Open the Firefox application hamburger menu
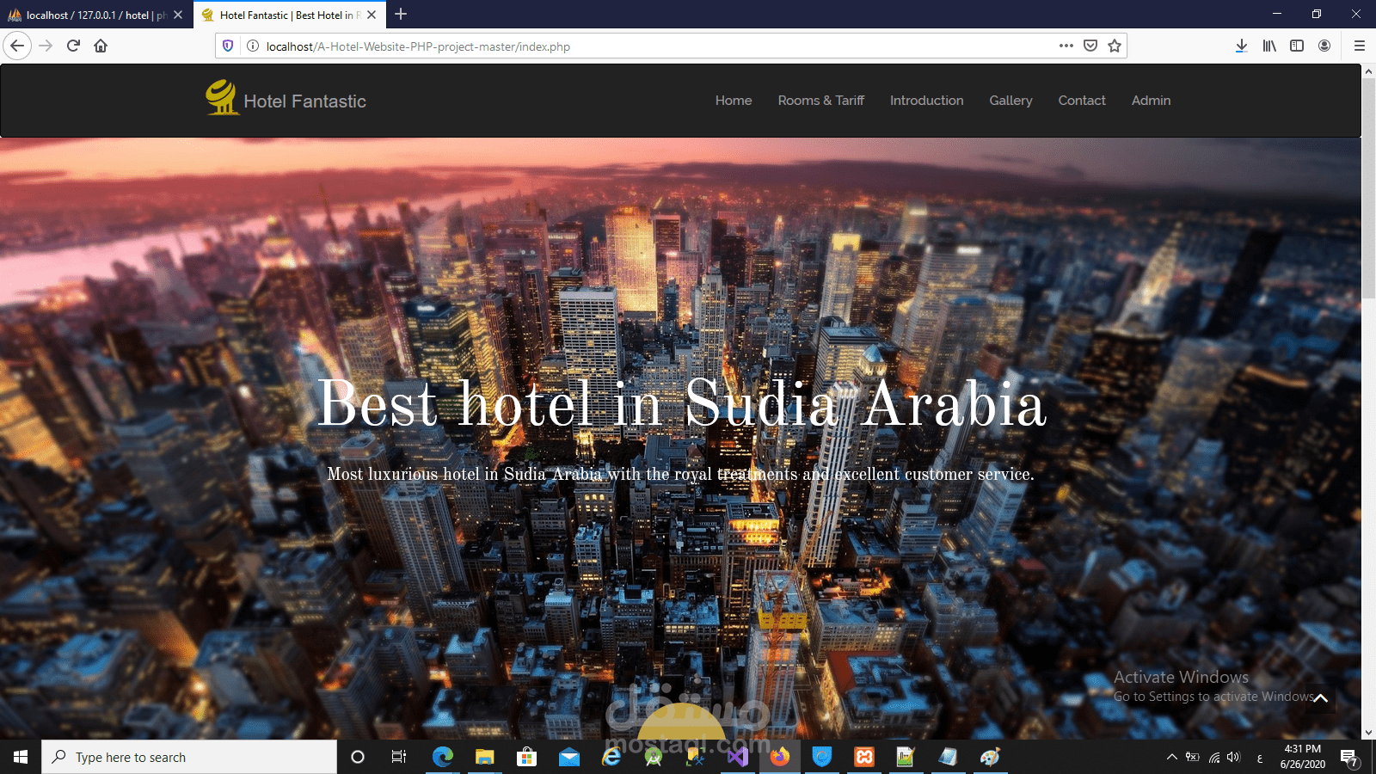Viewport: 1376px width, 774px height. 1360,46
